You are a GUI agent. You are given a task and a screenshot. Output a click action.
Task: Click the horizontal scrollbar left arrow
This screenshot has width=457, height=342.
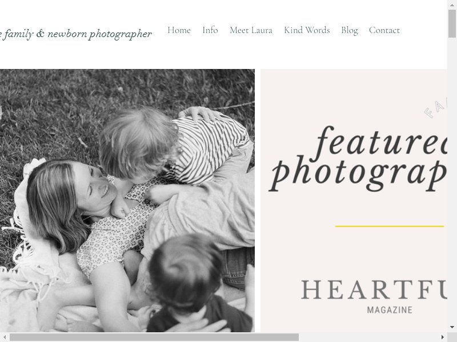tap(5, 337)
